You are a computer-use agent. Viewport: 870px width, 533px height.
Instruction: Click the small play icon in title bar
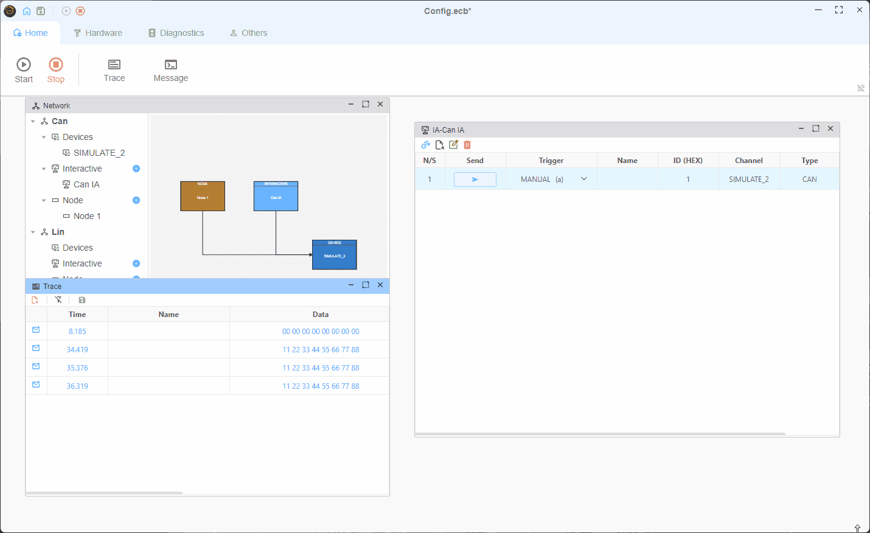[66, 11]
